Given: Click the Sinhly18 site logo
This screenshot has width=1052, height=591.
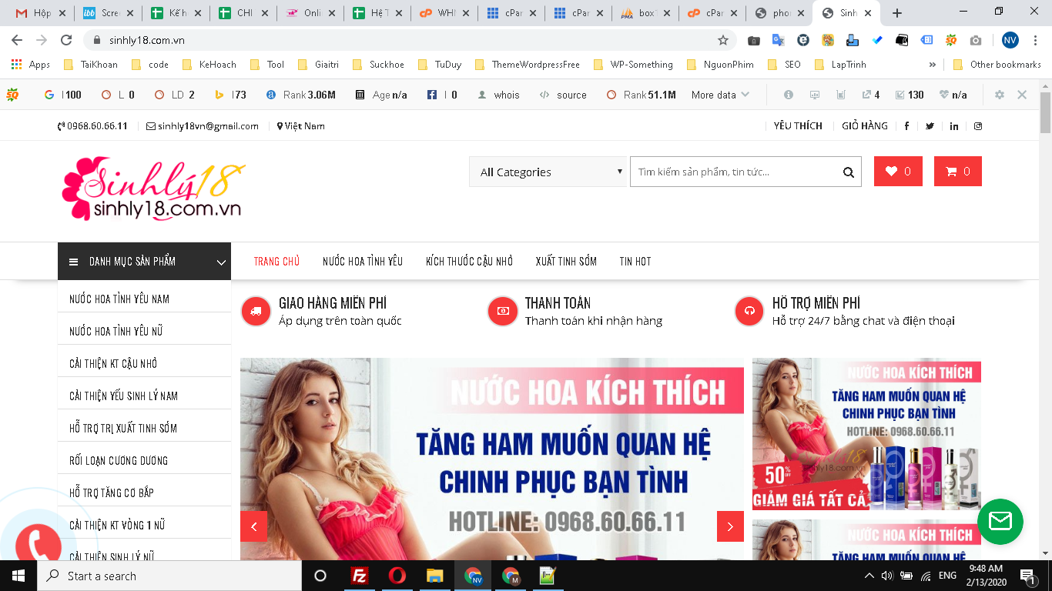Looking at the screenshot, I should (152, 188).
